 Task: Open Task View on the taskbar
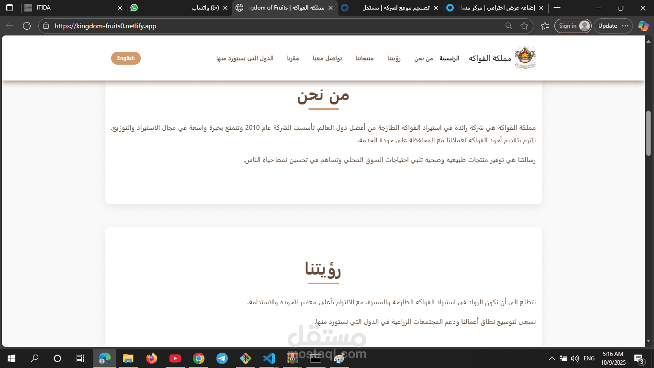(80, 358)
